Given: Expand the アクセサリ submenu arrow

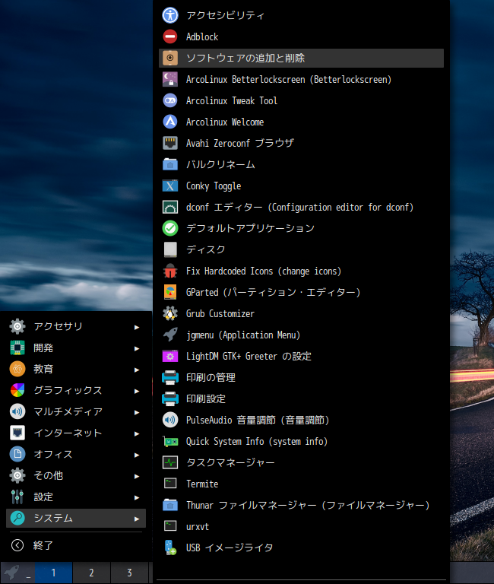Looking at the screenshot, I should click(137, 327).
